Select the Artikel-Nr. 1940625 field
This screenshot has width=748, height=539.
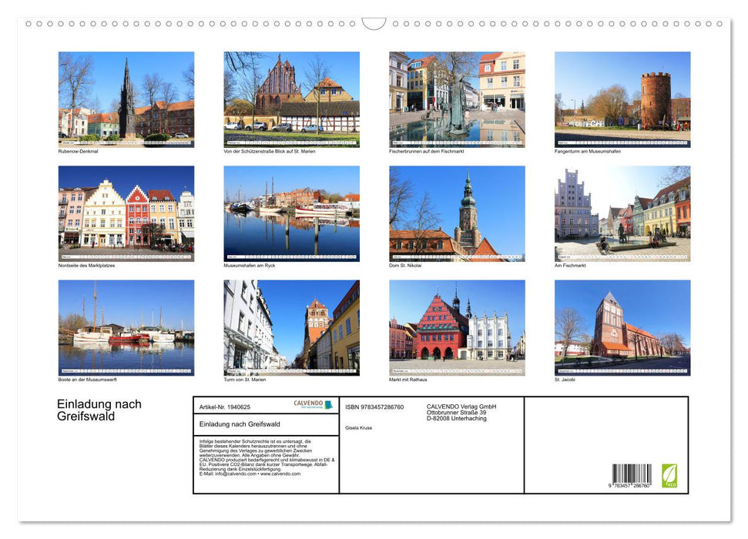pos(228,406)
